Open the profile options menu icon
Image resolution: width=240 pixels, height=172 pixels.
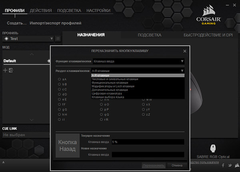pos(58,39)
